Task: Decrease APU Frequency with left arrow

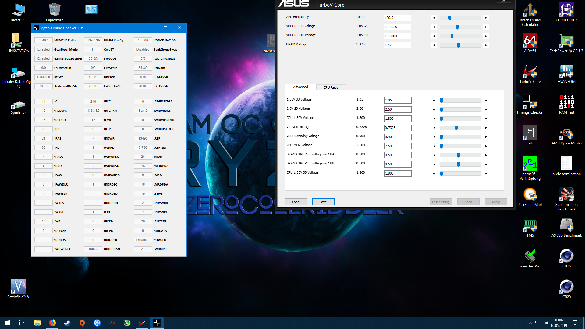Action: tap(434, 18)
